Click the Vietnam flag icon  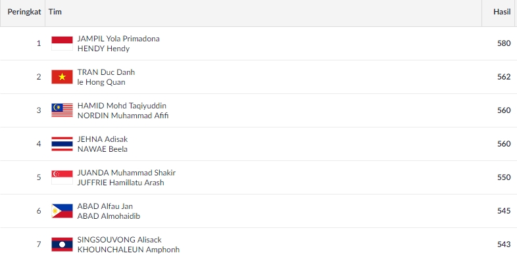[x=62, y=77]
